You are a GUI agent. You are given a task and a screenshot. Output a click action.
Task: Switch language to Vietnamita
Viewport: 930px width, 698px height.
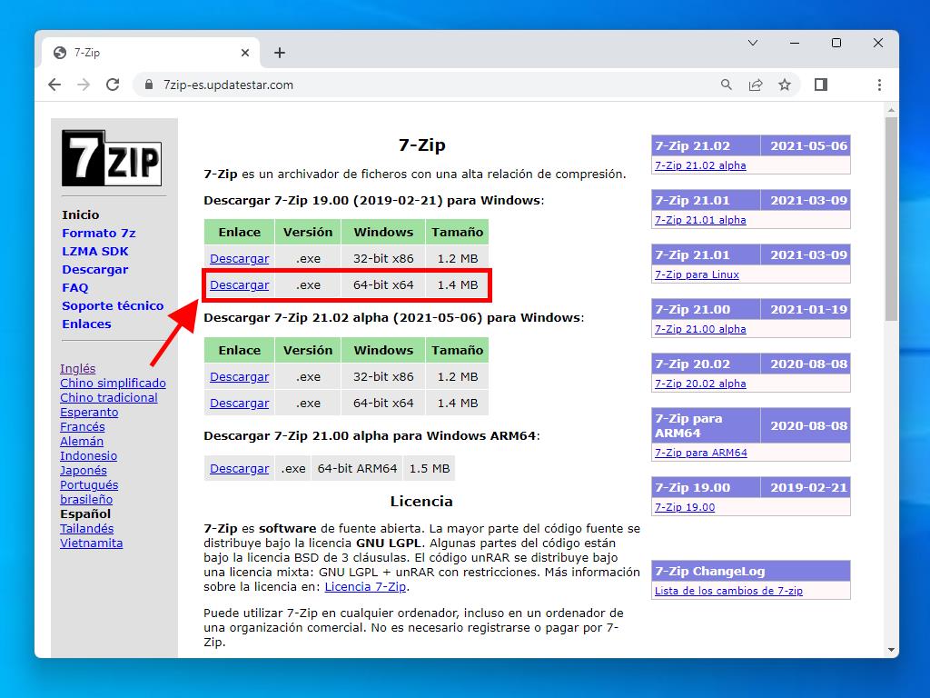click(92, 543)
